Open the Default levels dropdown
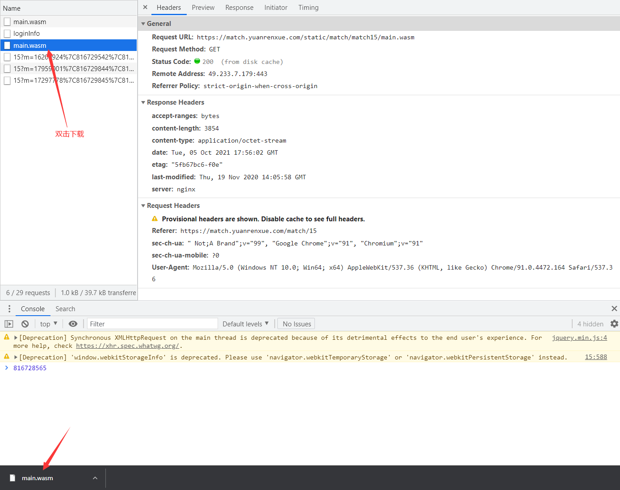 (246, 324)
